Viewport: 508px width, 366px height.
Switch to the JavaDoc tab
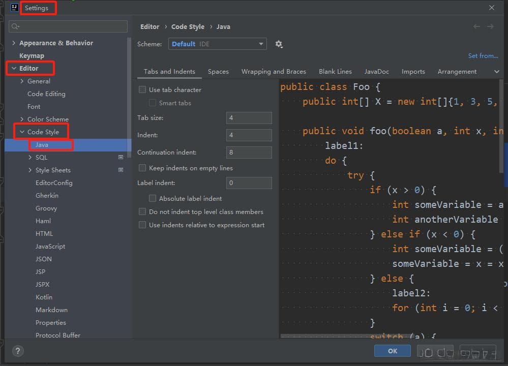(x=376, y=72)
